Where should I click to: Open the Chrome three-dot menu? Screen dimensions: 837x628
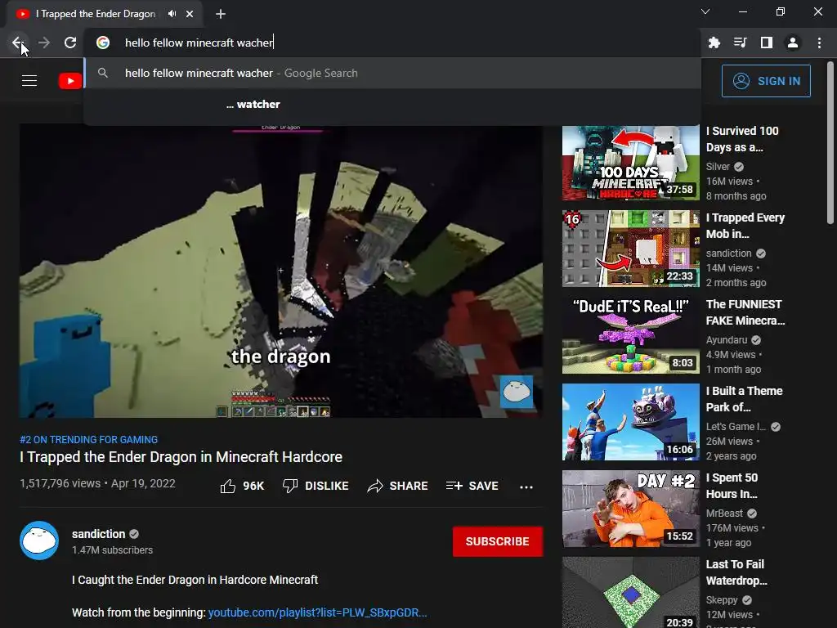point(819,43)
